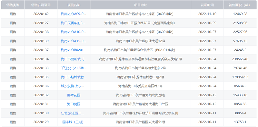Select permit number 20220137

pos(41,50)
